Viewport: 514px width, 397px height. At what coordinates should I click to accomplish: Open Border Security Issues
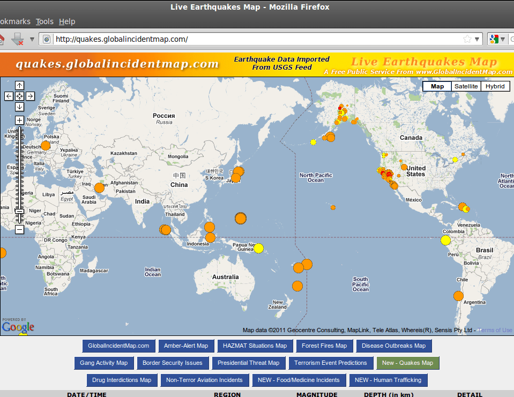[x=173, y=363]
